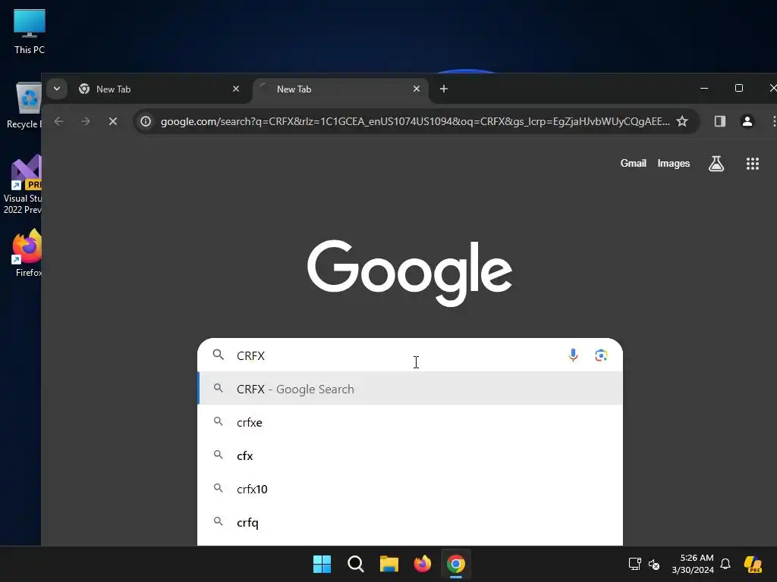Minimize the Chrome window

(704, 88)
